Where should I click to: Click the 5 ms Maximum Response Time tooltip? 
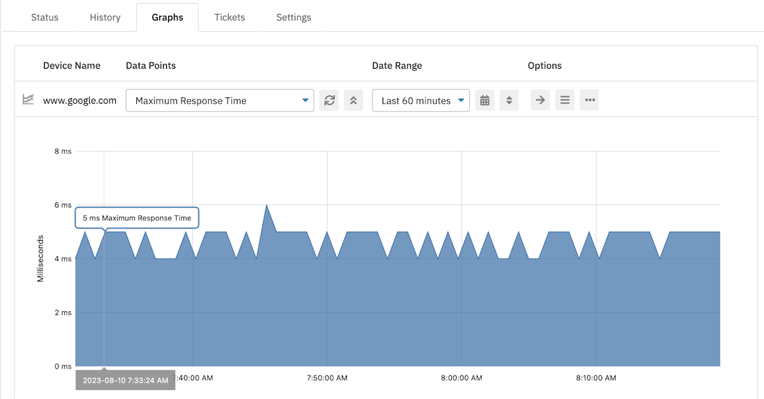136,218
